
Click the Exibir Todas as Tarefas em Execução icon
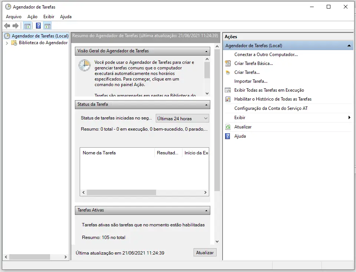click(228, 90)
